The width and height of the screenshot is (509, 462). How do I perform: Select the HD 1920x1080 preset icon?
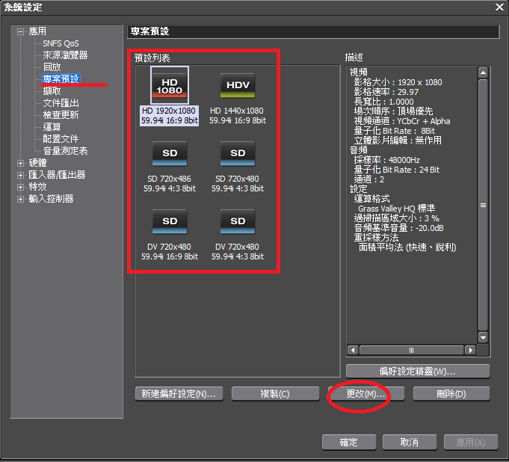pyautogui.click(x=169, y=84)
